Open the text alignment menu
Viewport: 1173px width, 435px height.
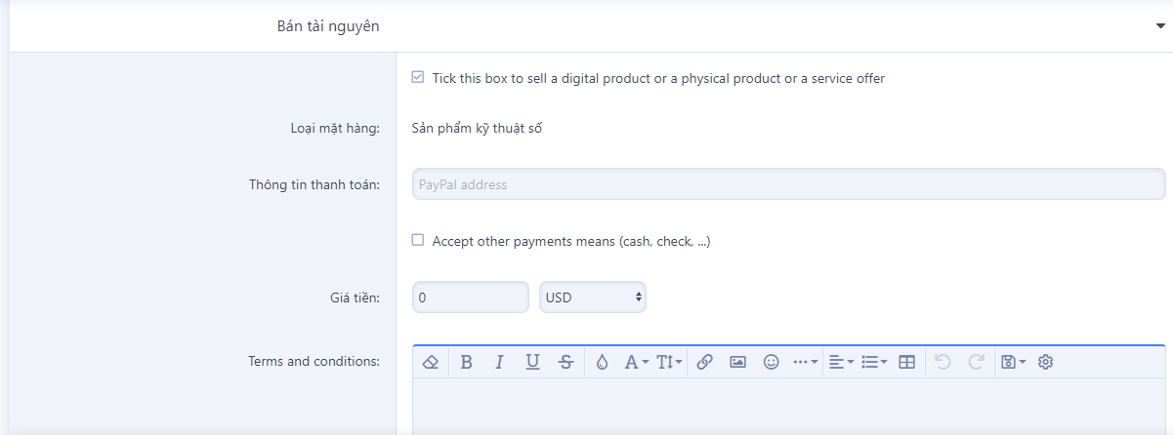pyautogui.click(x=840, y=362)
